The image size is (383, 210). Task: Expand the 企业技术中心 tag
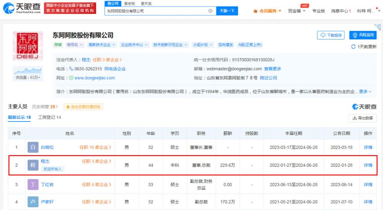[x=134, y=45]
